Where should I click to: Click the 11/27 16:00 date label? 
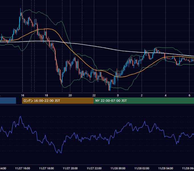tap(23, 168)
